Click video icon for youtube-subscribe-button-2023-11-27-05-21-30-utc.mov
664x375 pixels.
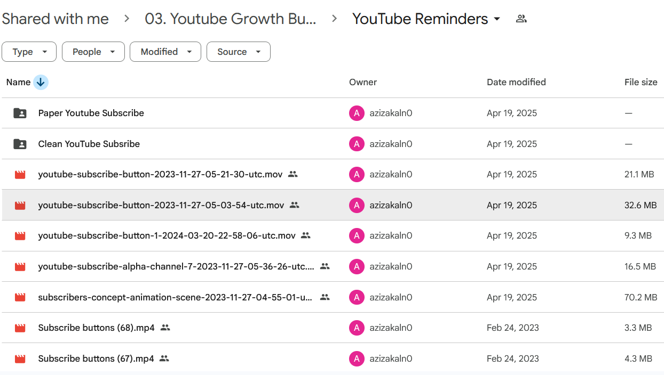pos(20,174)
